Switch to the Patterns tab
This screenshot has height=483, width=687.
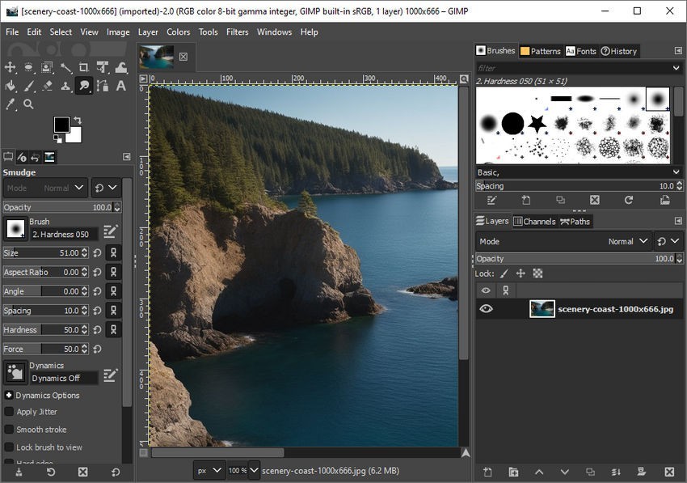pos(541,51)
